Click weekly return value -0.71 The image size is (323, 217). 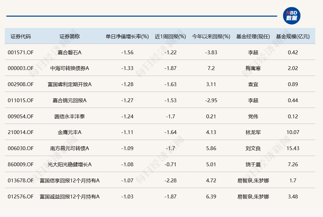click(170, 164)
